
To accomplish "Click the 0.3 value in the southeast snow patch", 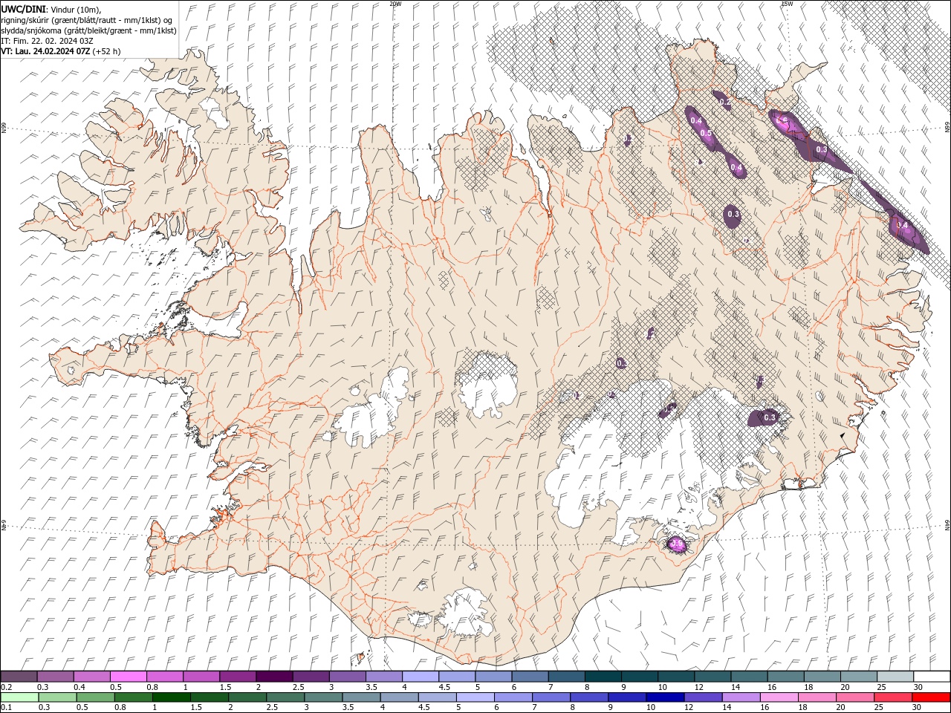I will click(x=770, y=417).
